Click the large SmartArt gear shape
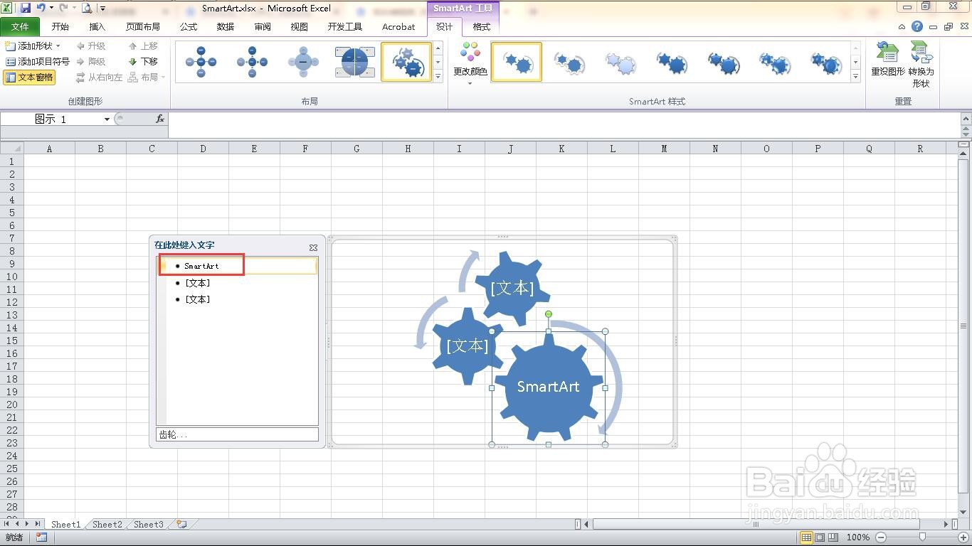 tap(548, 387)
